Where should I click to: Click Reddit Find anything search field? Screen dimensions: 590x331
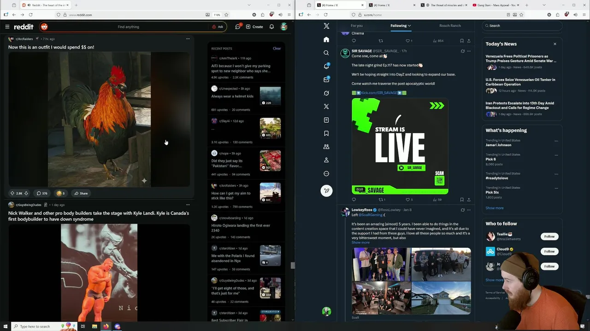coord(128,27)
